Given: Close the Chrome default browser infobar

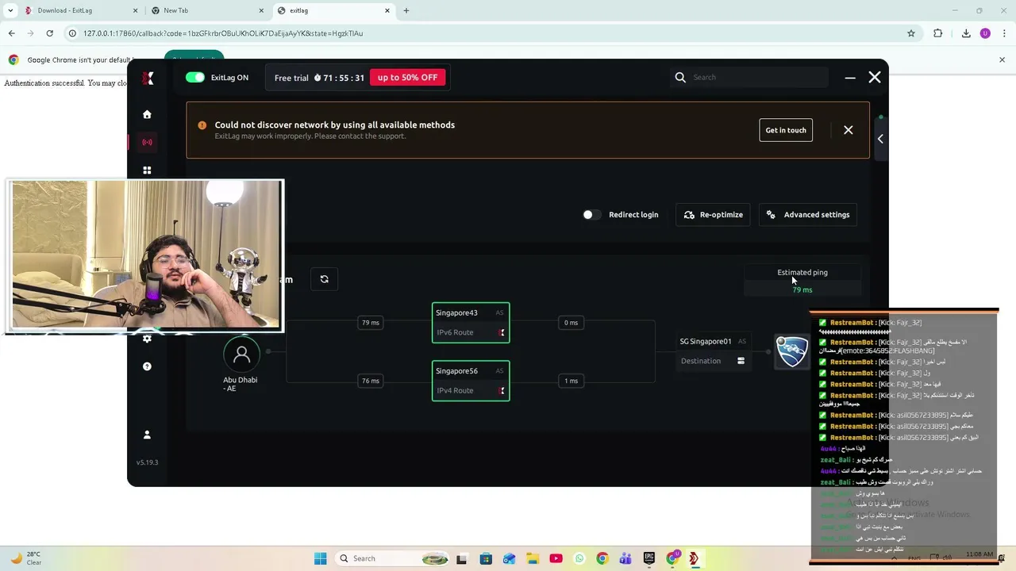Looking at the screenshot, I should [1002, 59].
